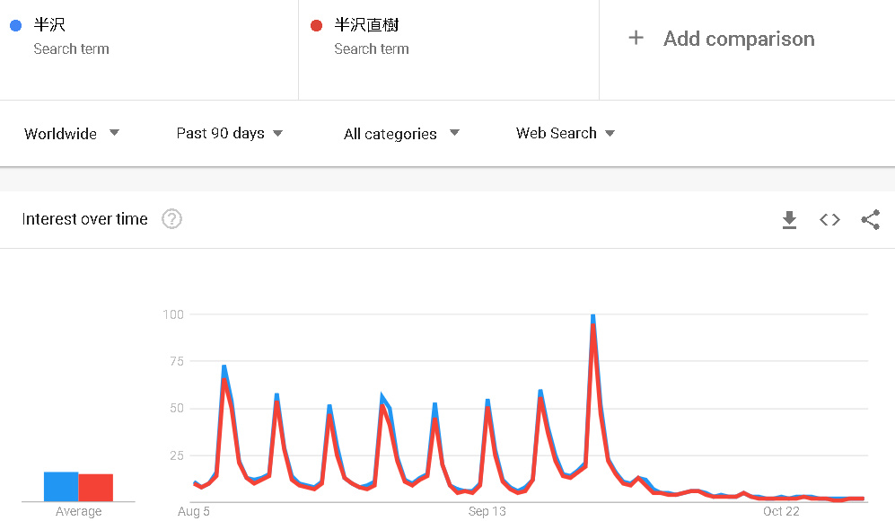Click the Aug 5 date label

coord(194,511)
